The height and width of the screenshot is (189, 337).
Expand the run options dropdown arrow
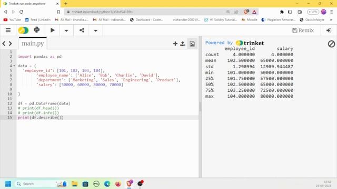point(66,30)
